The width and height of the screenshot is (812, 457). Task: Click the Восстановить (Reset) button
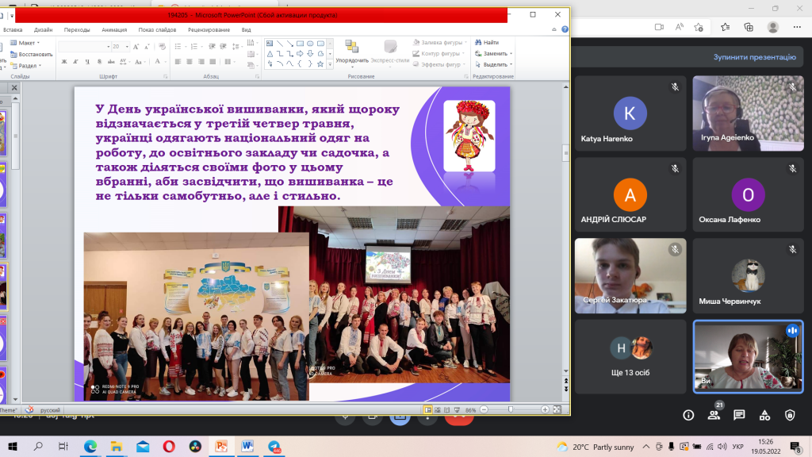click(x=33, y=54)
